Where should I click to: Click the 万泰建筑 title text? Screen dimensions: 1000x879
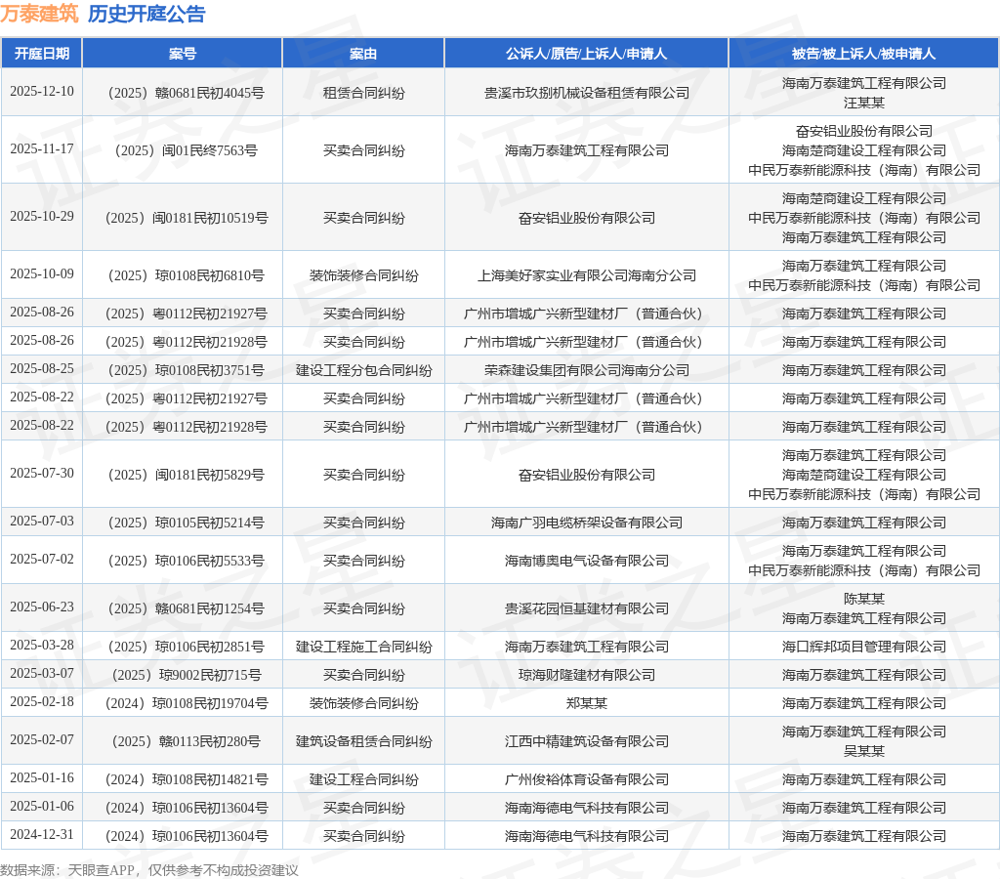tap(39, 14)
